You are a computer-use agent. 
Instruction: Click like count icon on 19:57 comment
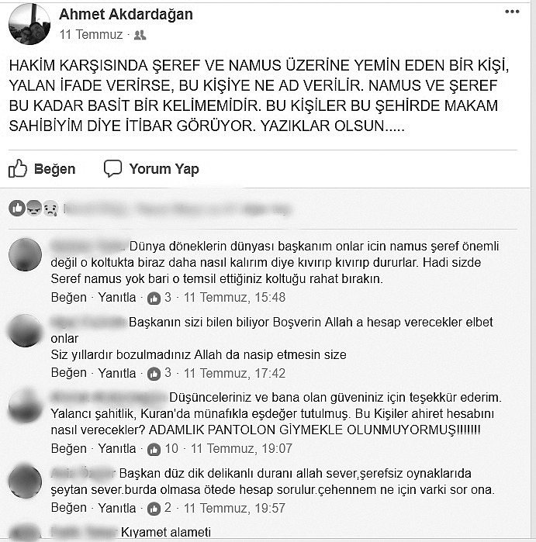pyautogui.click(x=154, y=509)
